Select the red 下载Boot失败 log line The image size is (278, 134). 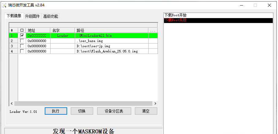coord(218,20)
